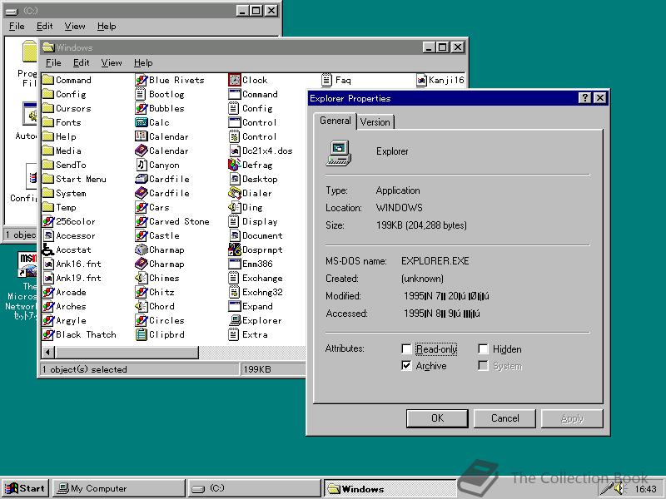Select the Dialer program icon
This screenshot has height=499, width=666.
[235, 193]
